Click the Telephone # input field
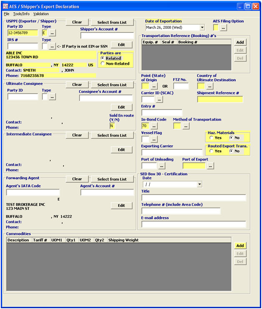The width and height of the screenshot is (262, 309). pos(181,211)
